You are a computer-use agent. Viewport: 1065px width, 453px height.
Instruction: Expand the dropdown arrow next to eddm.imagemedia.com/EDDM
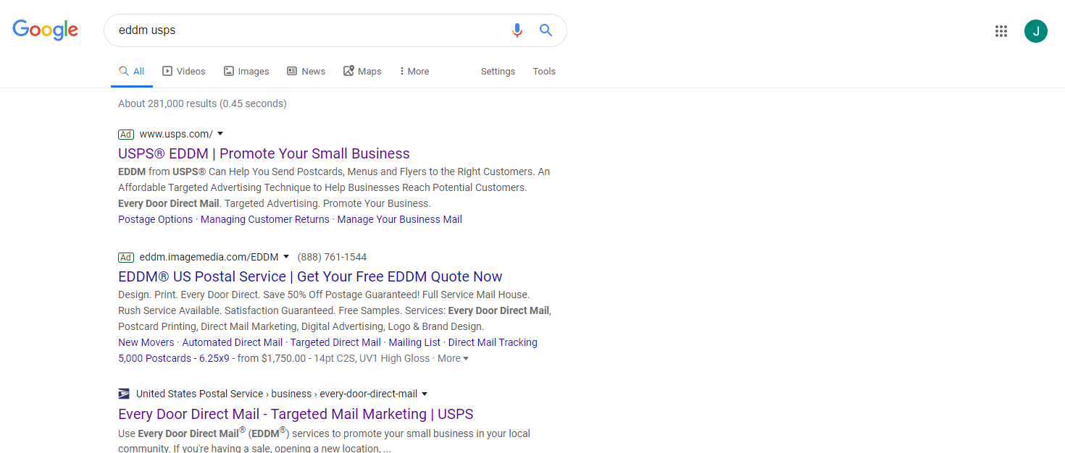pos(286,257)
